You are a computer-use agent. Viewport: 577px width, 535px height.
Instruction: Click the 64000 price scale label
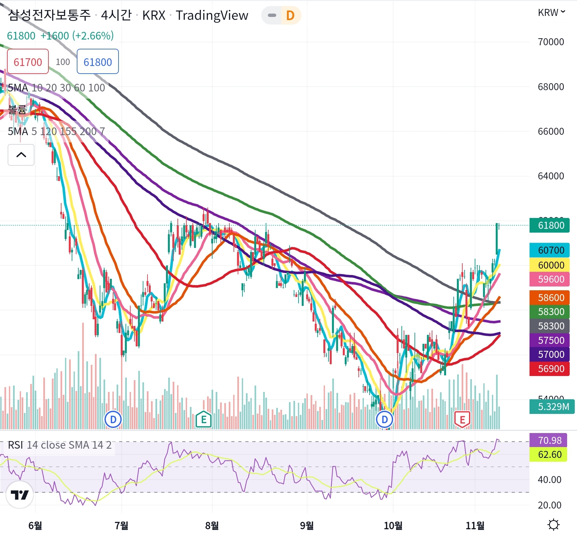[551, 176]
